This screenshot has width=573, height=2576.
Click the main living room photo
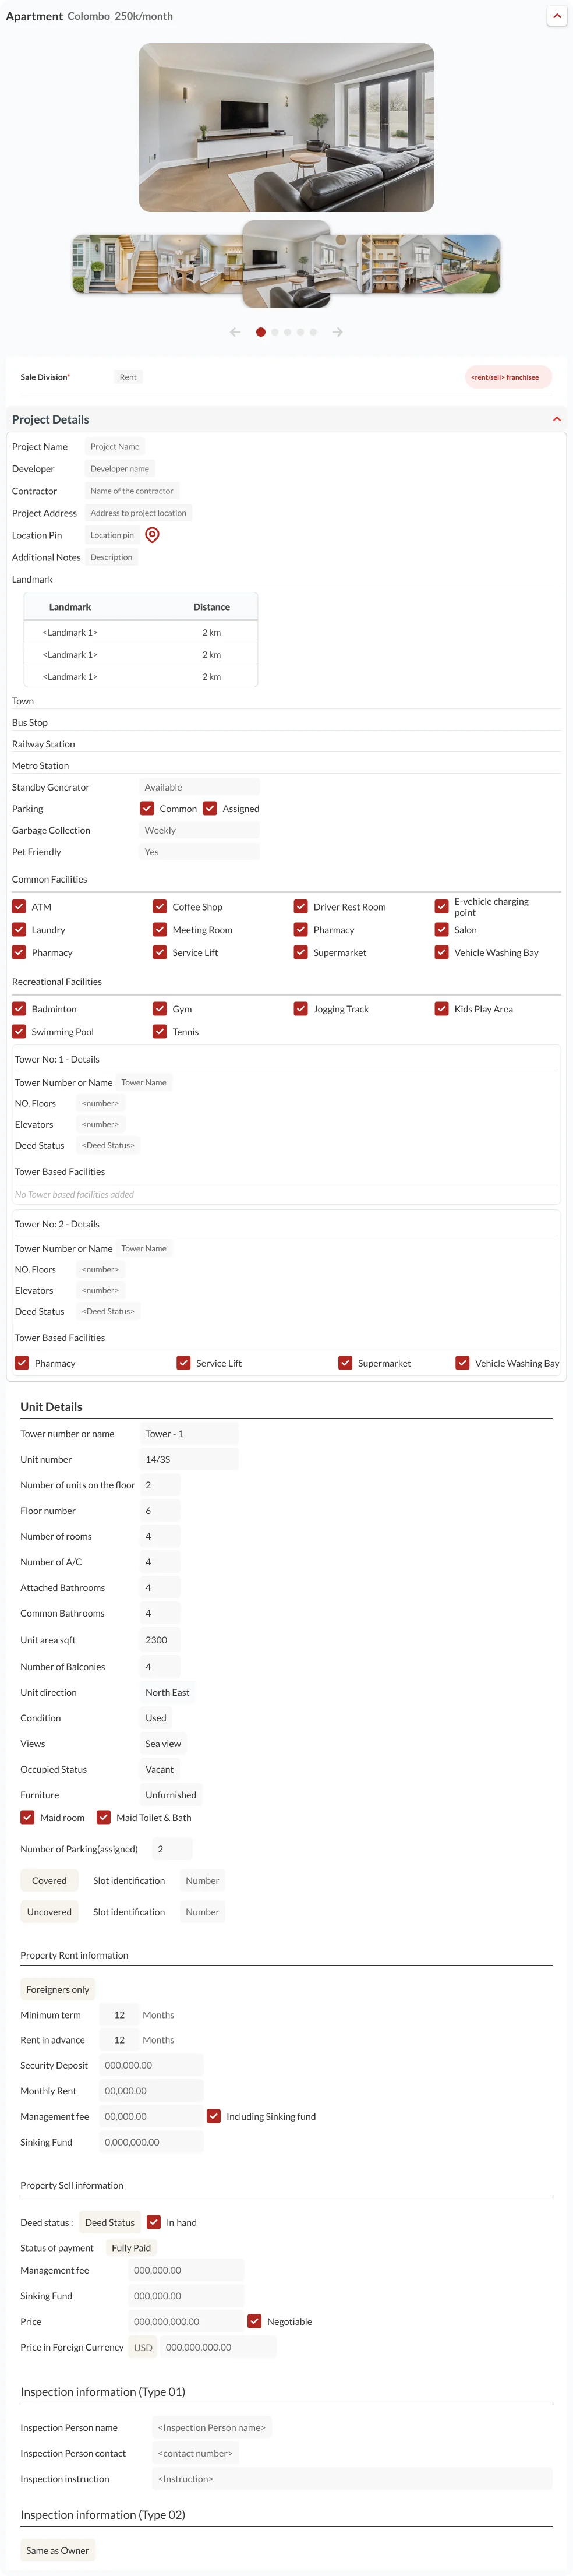(x=286, y=127)
